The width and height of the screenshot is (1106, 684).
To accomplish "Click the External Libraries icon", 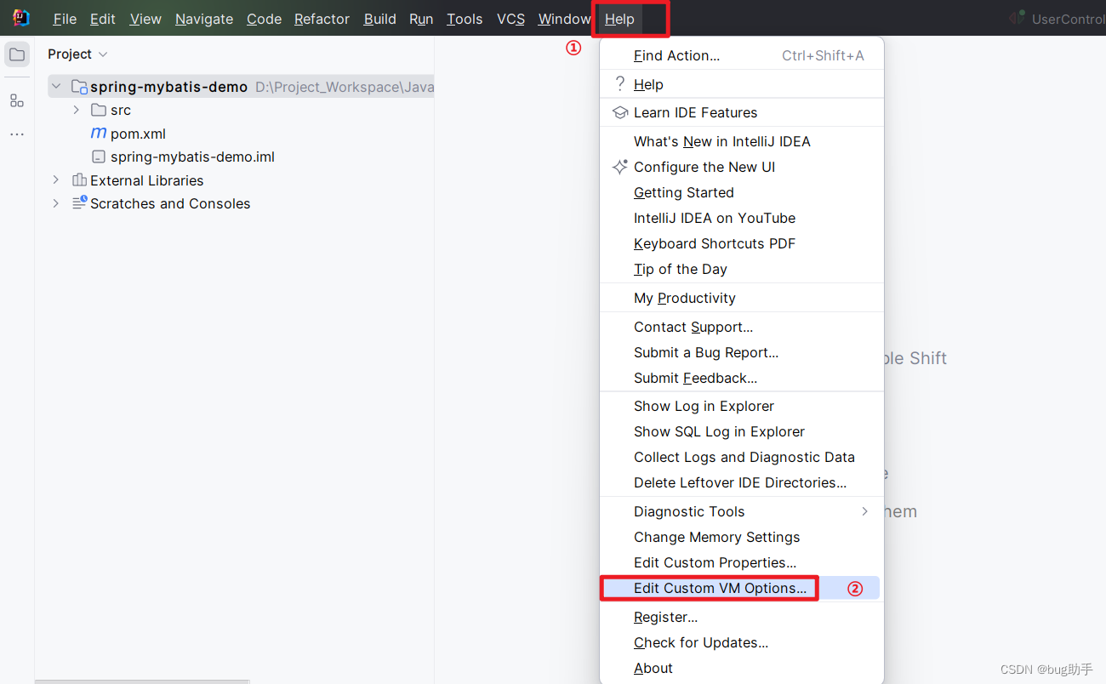I will pos(79,180).
